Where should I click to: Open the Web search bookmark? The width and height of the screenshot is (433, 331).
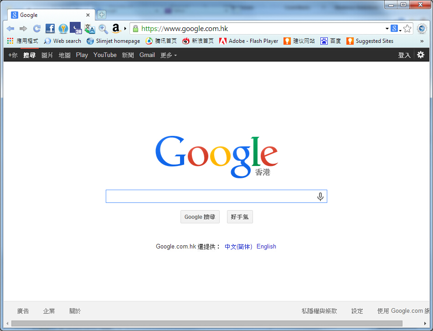pyautogui.click(x=62, y=41)
